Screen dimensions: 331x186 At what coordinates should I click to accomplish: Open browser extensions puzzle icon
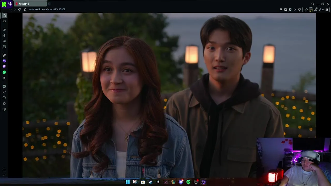pos(306,10)
